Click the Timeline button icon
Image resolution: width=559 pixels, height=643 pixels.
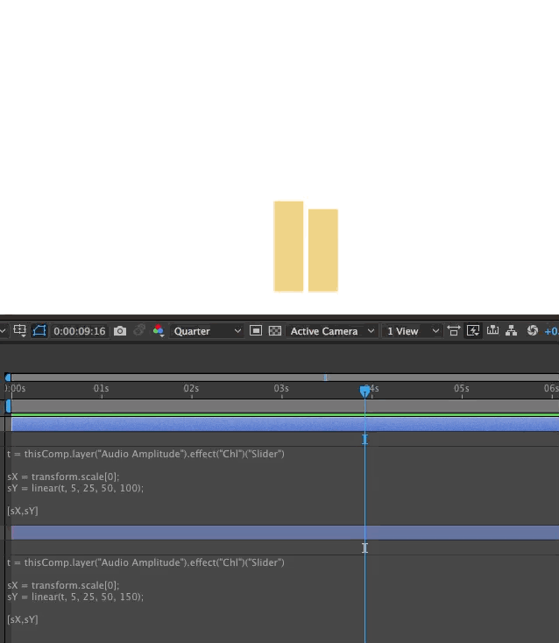pyautogui.click(x=492, y=330)
